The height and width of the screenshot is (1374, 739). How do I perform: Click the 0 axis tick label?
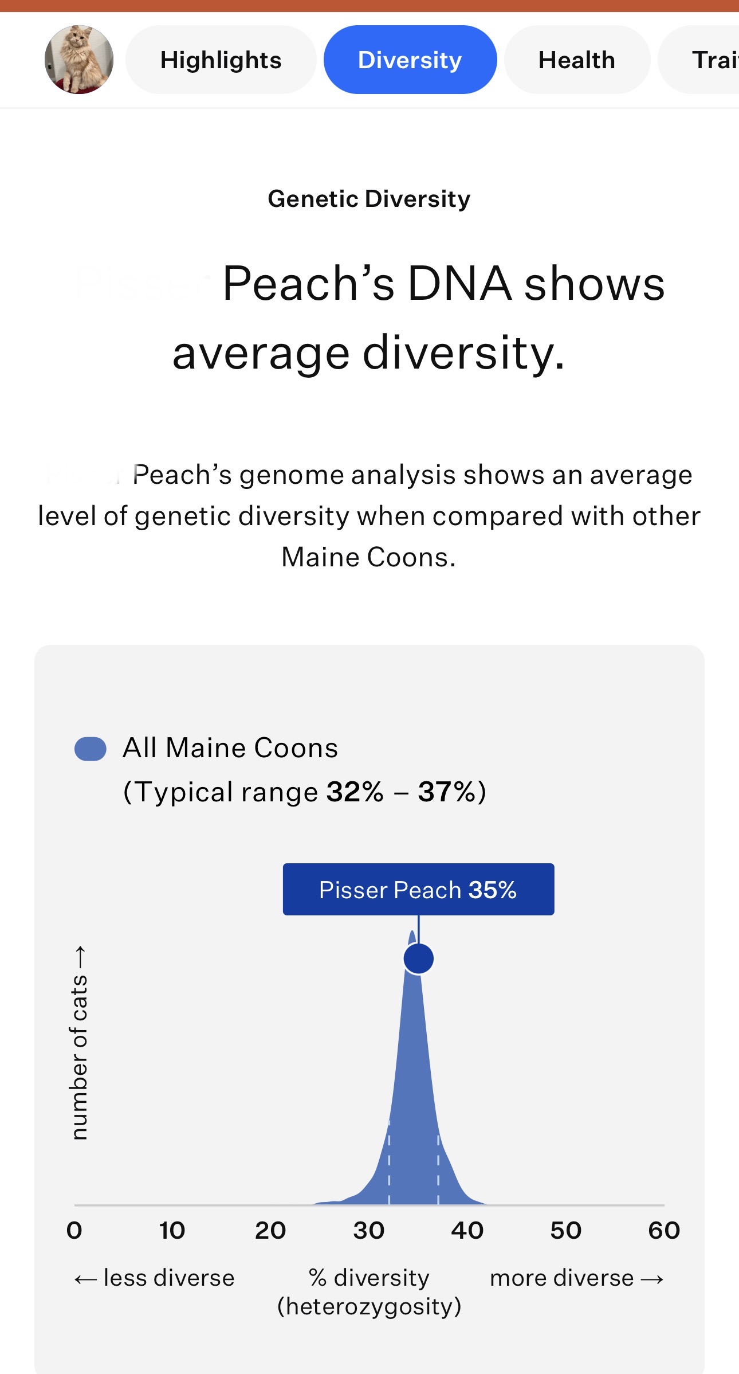click(74, 1230)
